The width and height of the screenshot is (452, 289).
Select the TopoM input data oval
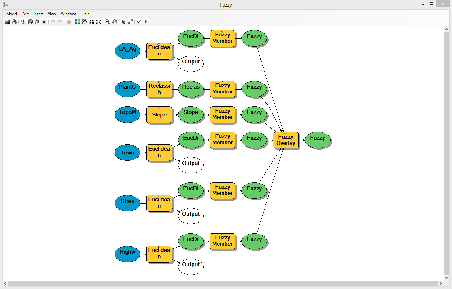[127, 114]
